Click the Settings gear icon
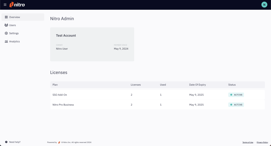 click(x=6, y=33)
